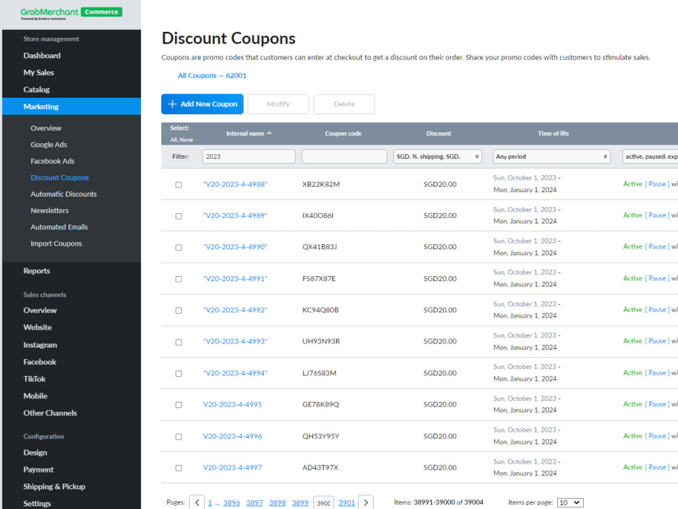Image resolution: width=678 pixels, height=509 pixels.
Task: Open Google Ads under Marketing
Action: pos(49,145)
